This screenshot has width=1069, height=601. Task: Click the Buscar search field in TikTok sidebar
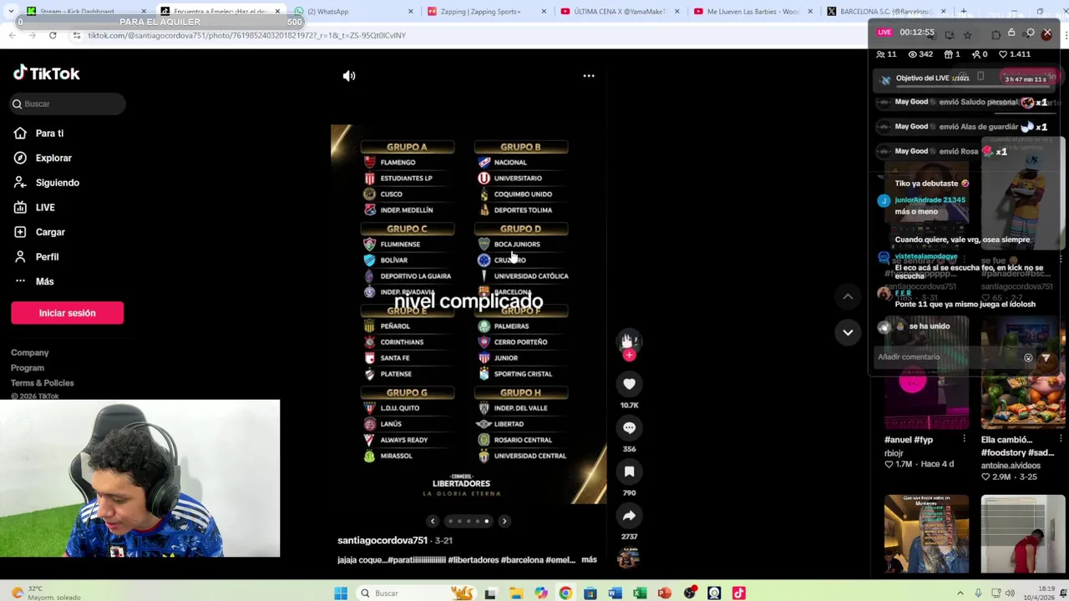pos(68,104)
